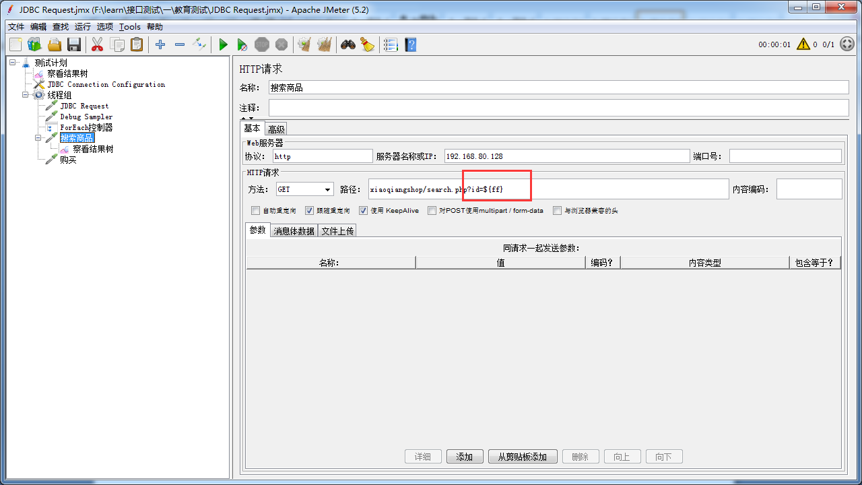862x485 pixels.
Task: Collapse all nodes with the minus icon
Action: coord(180,44)
